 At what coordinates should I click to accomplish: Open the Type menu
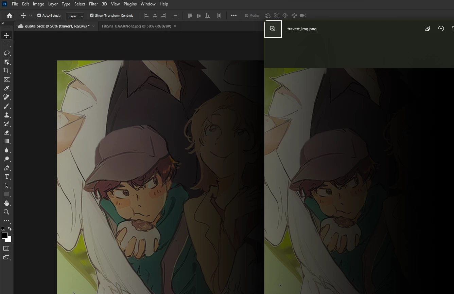(x=66, y=4)
